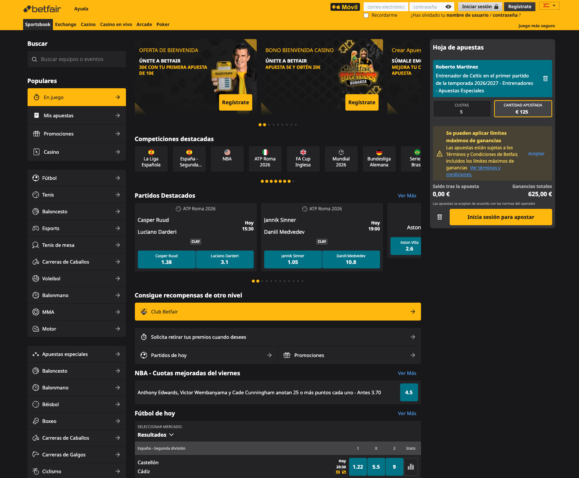This screenshot has height=478, width=579.
Task: Click the Apuestas especiales stars icon
Action: tap(36, 354)
